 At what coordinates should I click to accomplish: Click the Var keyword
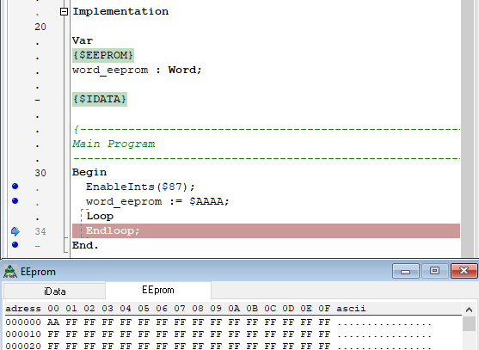click(83, 40)
